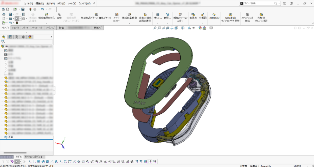314x167 pixels.
Task: Open the DisplayManager color-wheel tab
Action: click(x=30, y=37)
